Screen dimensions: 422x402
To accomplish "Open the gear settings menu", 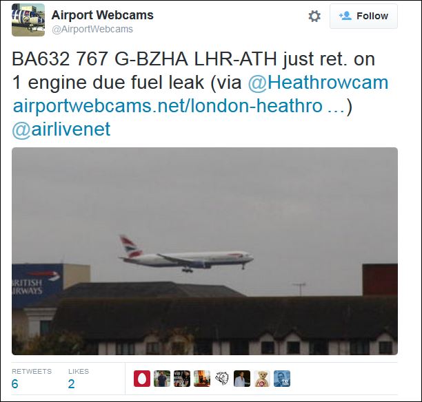I will pos(314,16).
